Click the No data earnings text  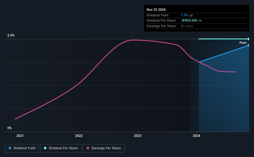tap(187, 26)
